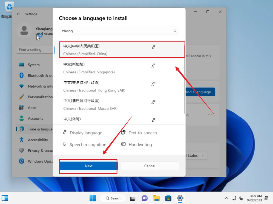Show hidden system tray icons
The height and width of the screenshot is (204, 273).
click(x=226, y=198)
